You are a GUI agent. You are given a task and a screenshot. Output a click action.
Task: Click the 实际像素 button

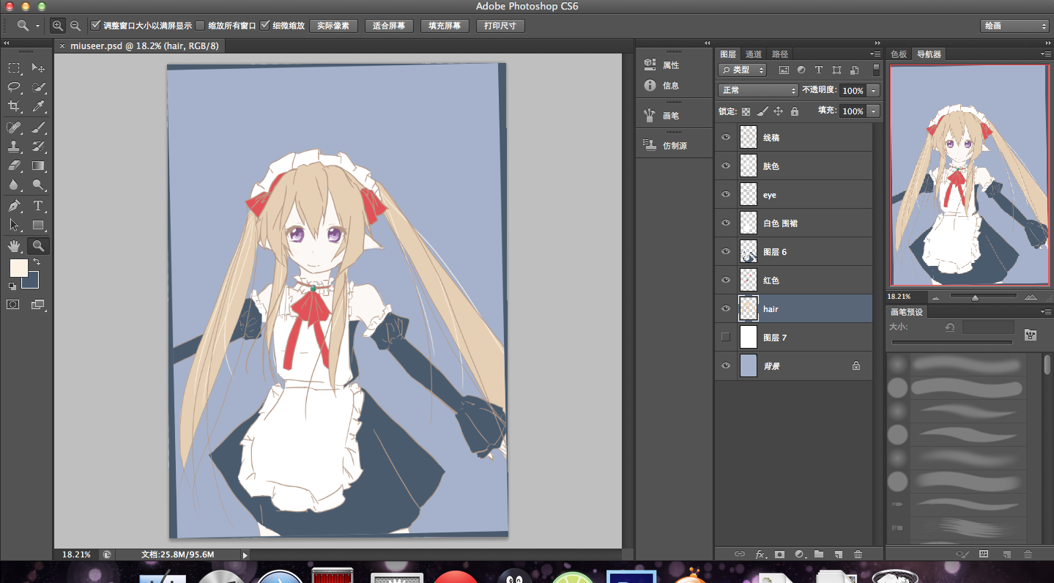point(333,25)
